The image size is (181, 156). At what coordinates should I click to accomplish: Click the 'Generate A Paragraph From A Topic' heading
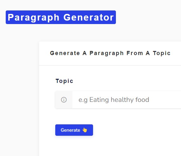click(110, 53)
